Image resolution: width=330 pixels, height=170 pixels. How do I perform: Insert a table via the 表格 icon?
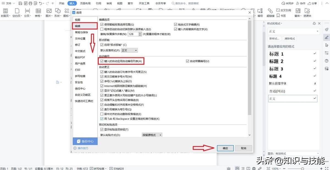pos(38,10)
